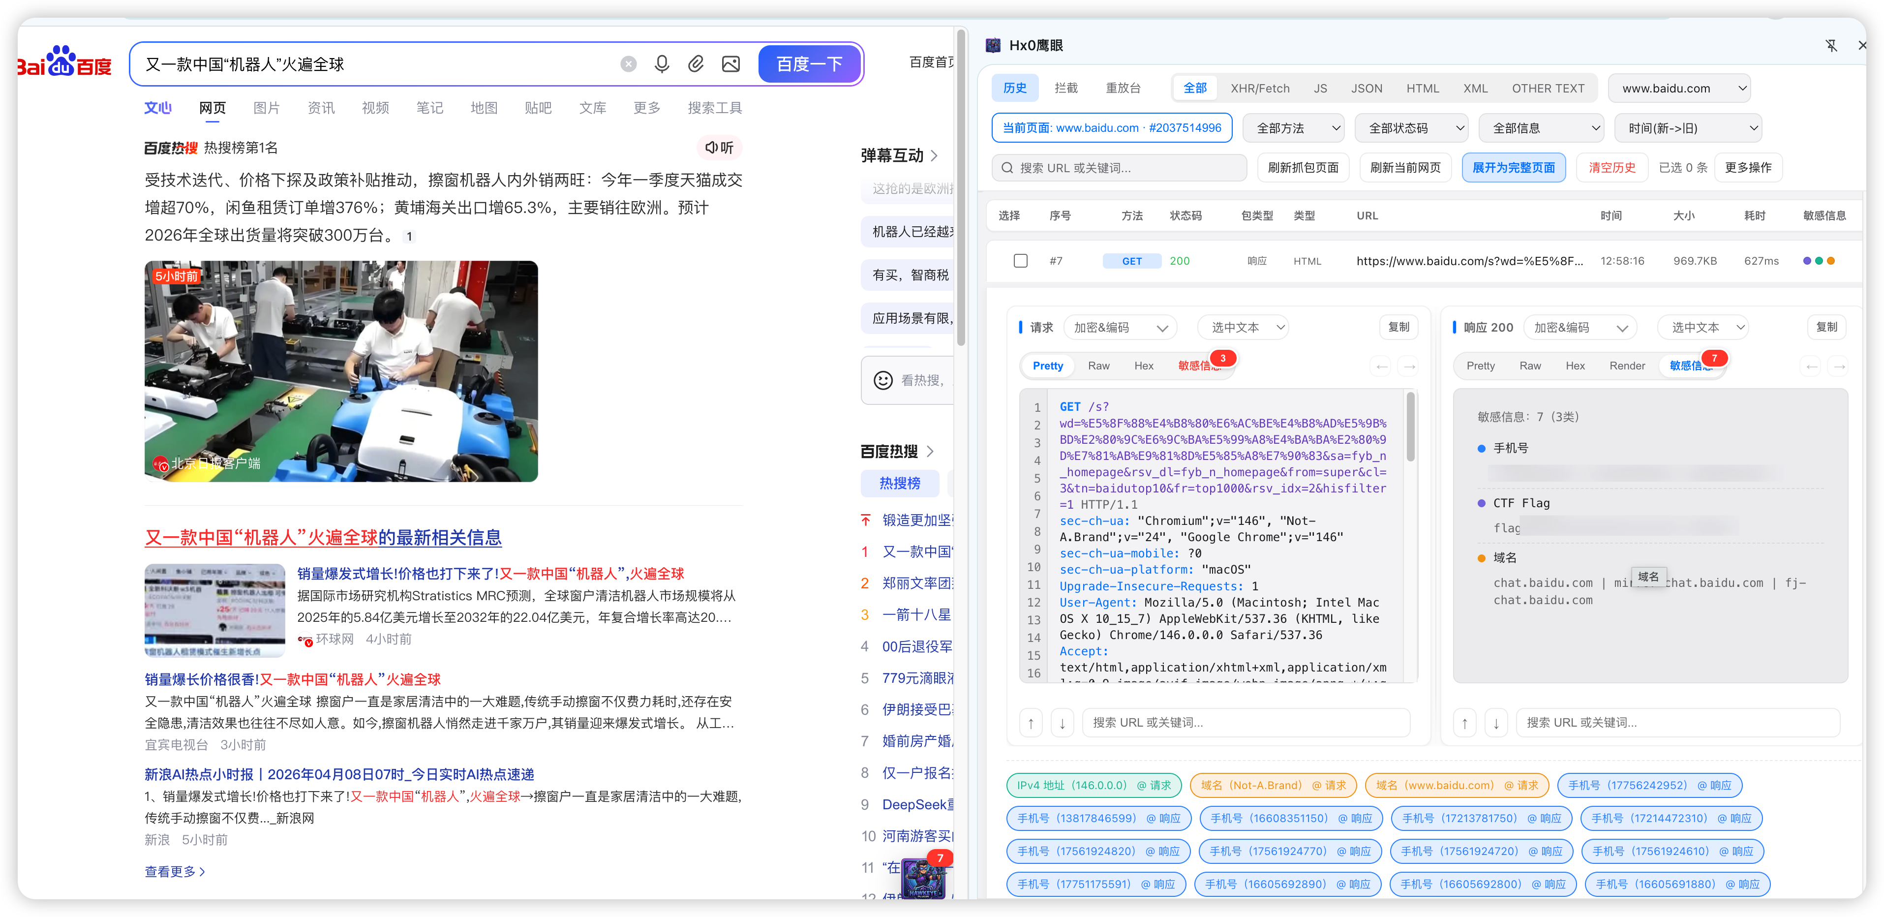Open 热搜榜 tab in hot search

[900, 484]
